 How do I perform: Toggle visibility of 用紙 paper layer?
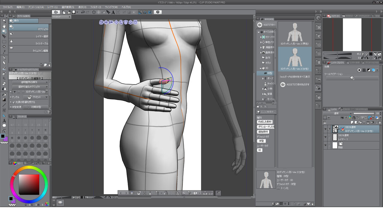325,145
